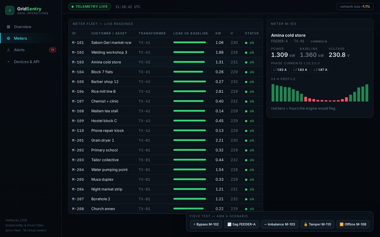Click the green dot in Telemetry Live badge
The image size is (380, 237).
(x=73, y=7)
